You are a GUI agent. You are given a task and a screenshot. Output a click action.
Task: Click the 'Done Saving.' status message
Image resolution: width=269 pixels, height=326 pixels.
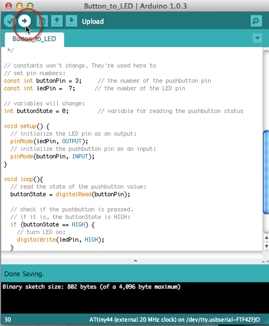[x=24, y=274]
